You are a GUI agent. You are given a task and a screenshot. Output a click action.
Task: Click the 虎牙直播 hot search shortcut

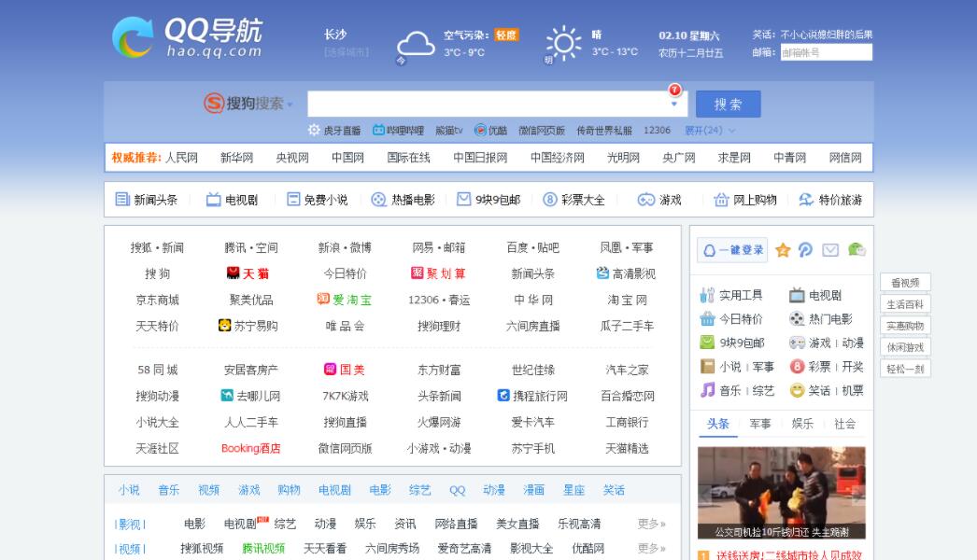point(334,130)
